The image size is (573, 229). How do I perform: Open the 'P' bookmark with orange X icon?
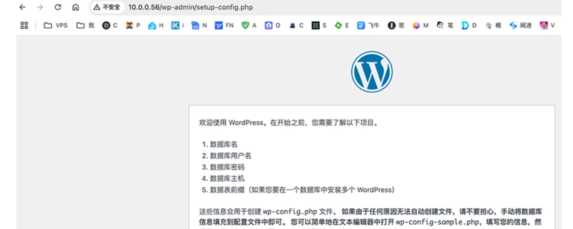click(x=133, y=25)
